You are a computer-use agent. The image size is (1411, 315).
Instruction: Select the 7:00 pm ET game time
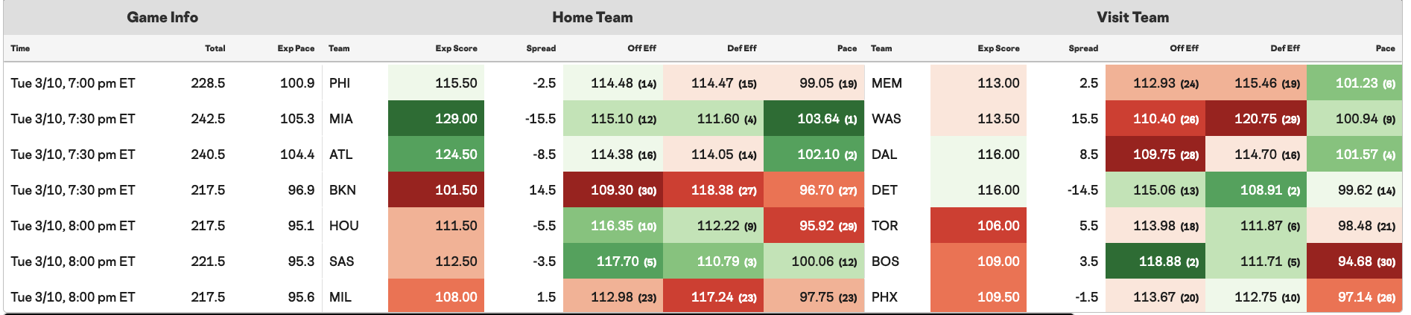pyautogui.click(x=73, y=83)
